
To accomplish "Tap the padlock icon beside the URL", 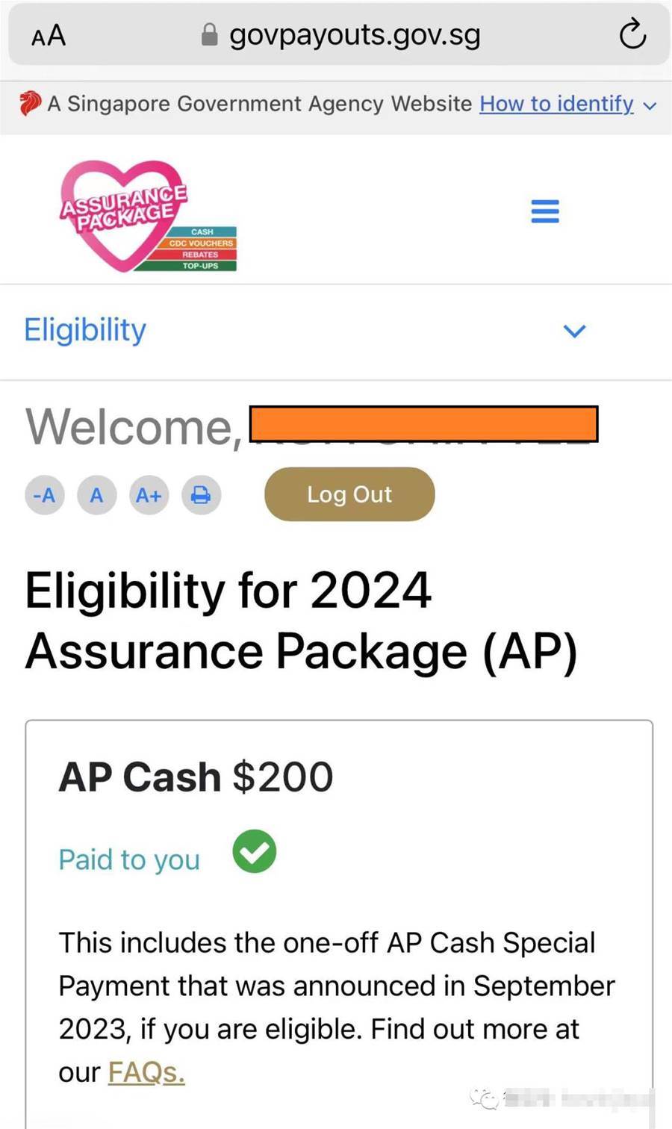I will click(210, 34).
